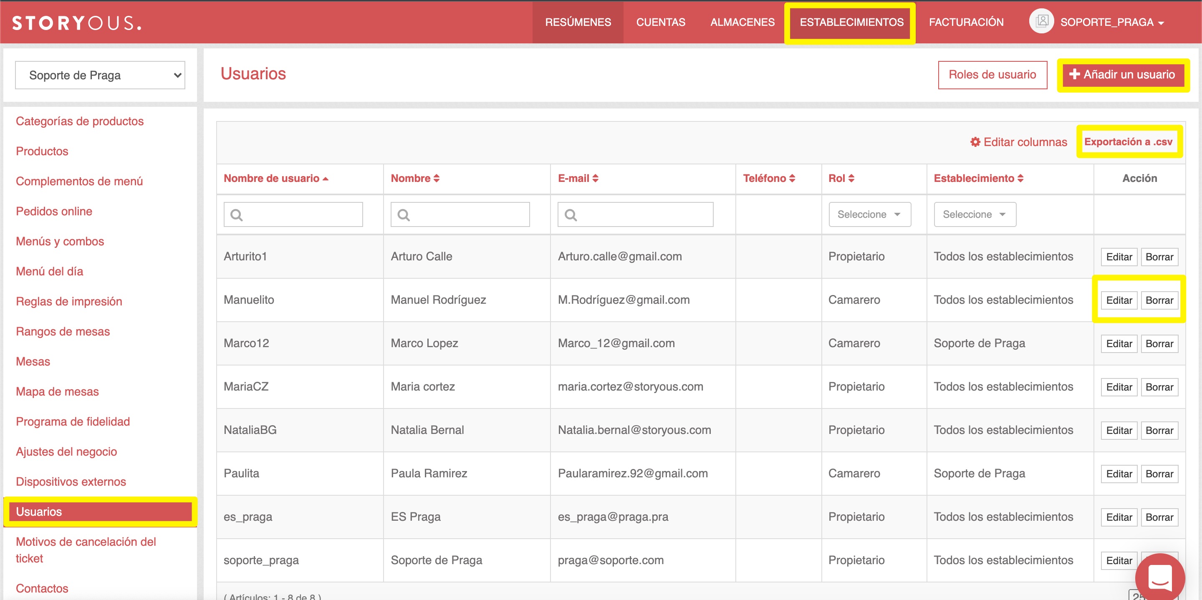Screen dimensions: 1202x600
Task: Go to the Establecimientos tab
Action: 851,23
